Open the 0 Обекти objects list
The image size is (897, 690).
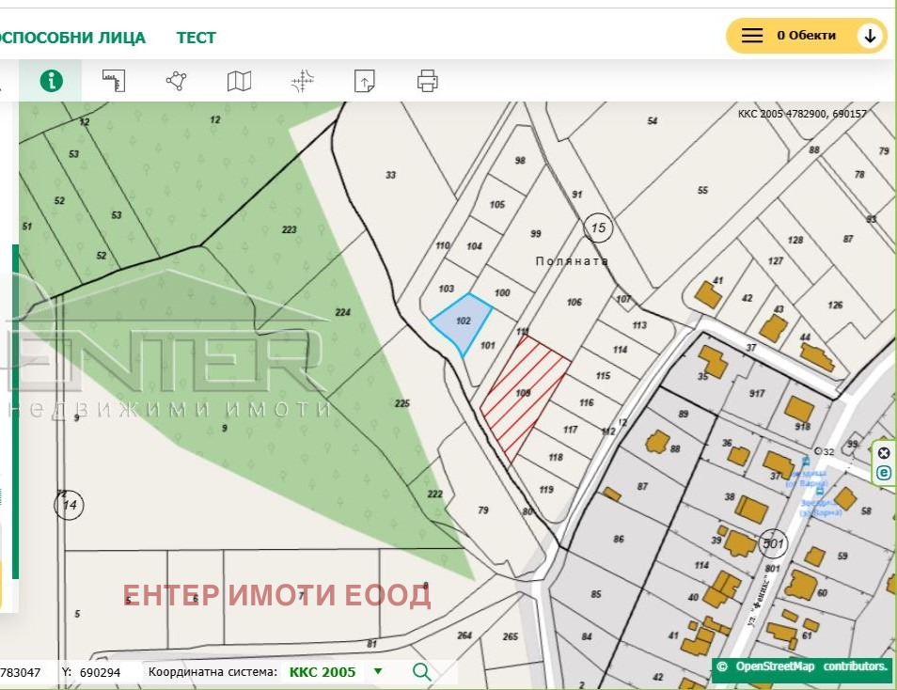807,36
